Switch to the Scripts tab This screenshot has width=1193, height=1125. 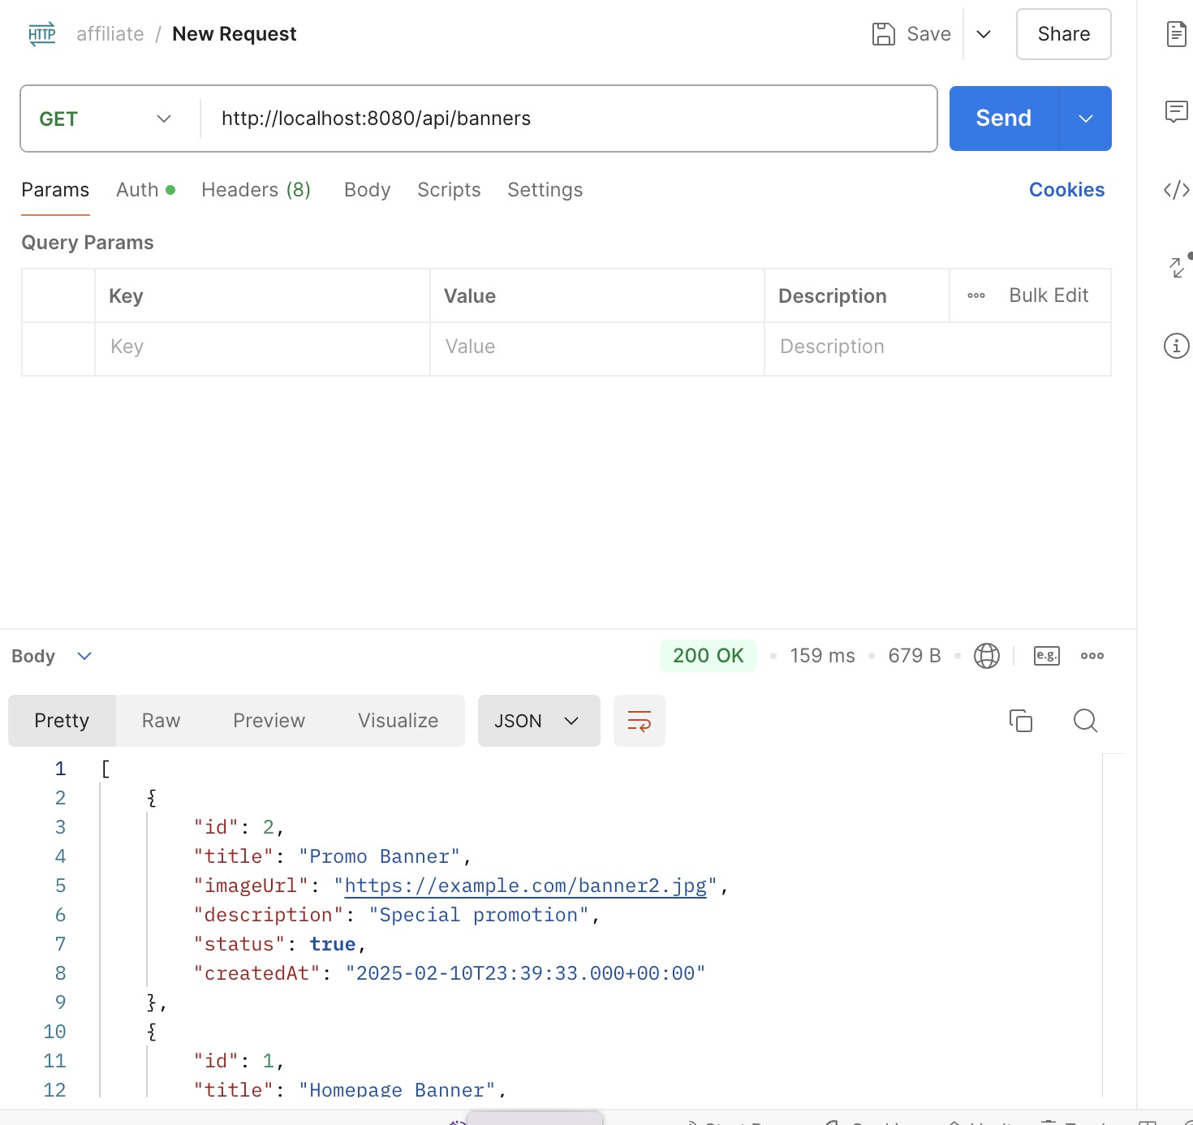pos(449,190)
